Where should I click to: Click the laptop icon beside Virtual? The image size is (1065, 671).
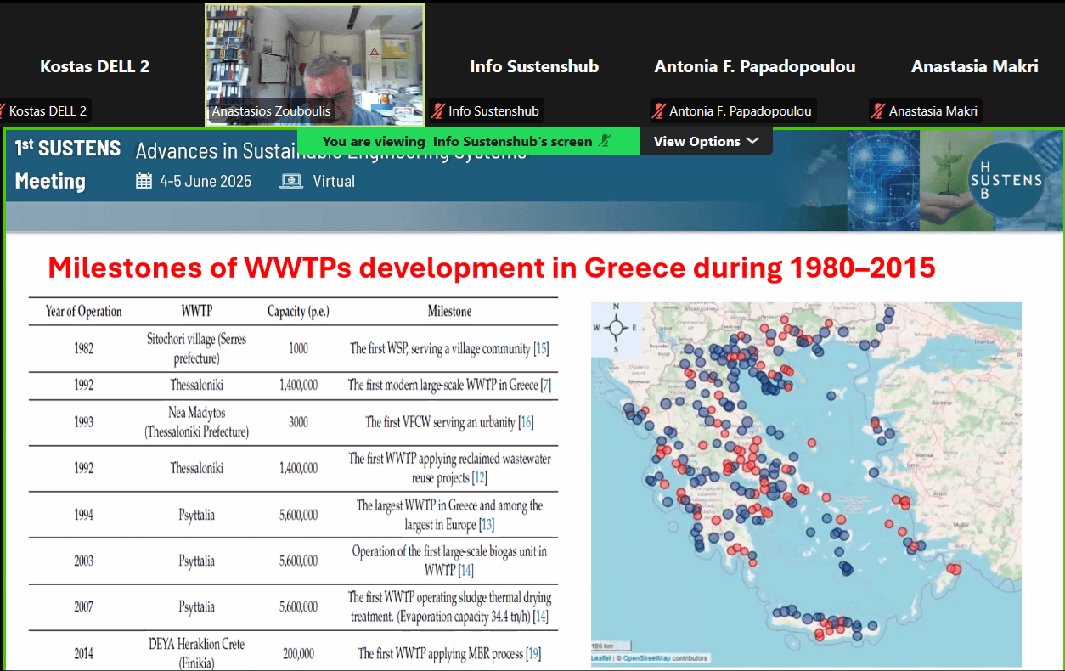[x=291, y=181]
